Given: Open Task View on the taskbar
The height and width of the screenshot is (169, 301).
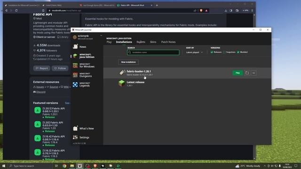Looking at the screenshot, I should pyautogui.click(x=56, y=166).
